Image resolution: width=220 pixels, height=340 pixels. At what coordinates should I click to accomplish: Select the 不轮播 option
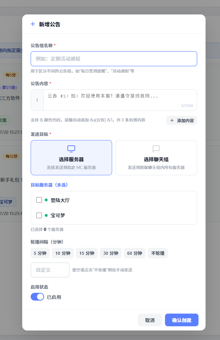coord(158,253)
